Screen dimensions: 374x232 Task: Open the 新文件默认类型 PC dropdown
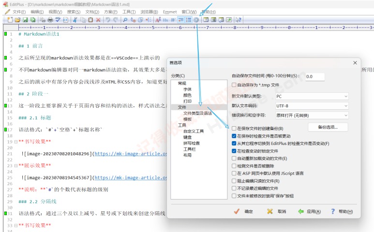point(312,96)
